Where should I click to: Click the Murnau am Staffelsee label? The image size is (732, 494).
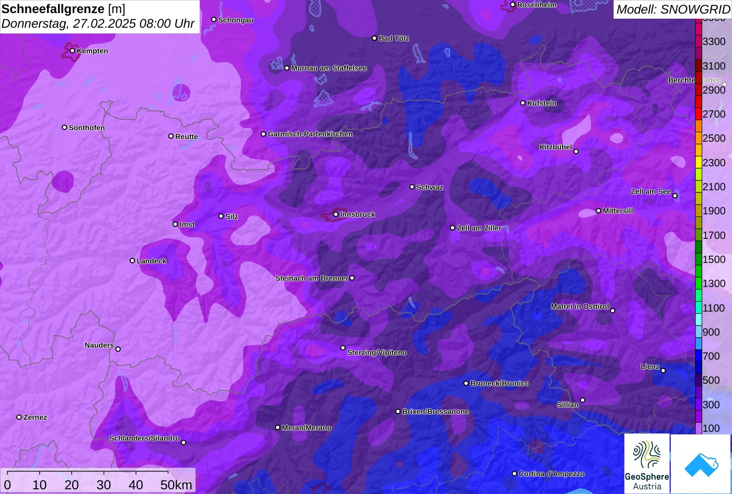329,68
